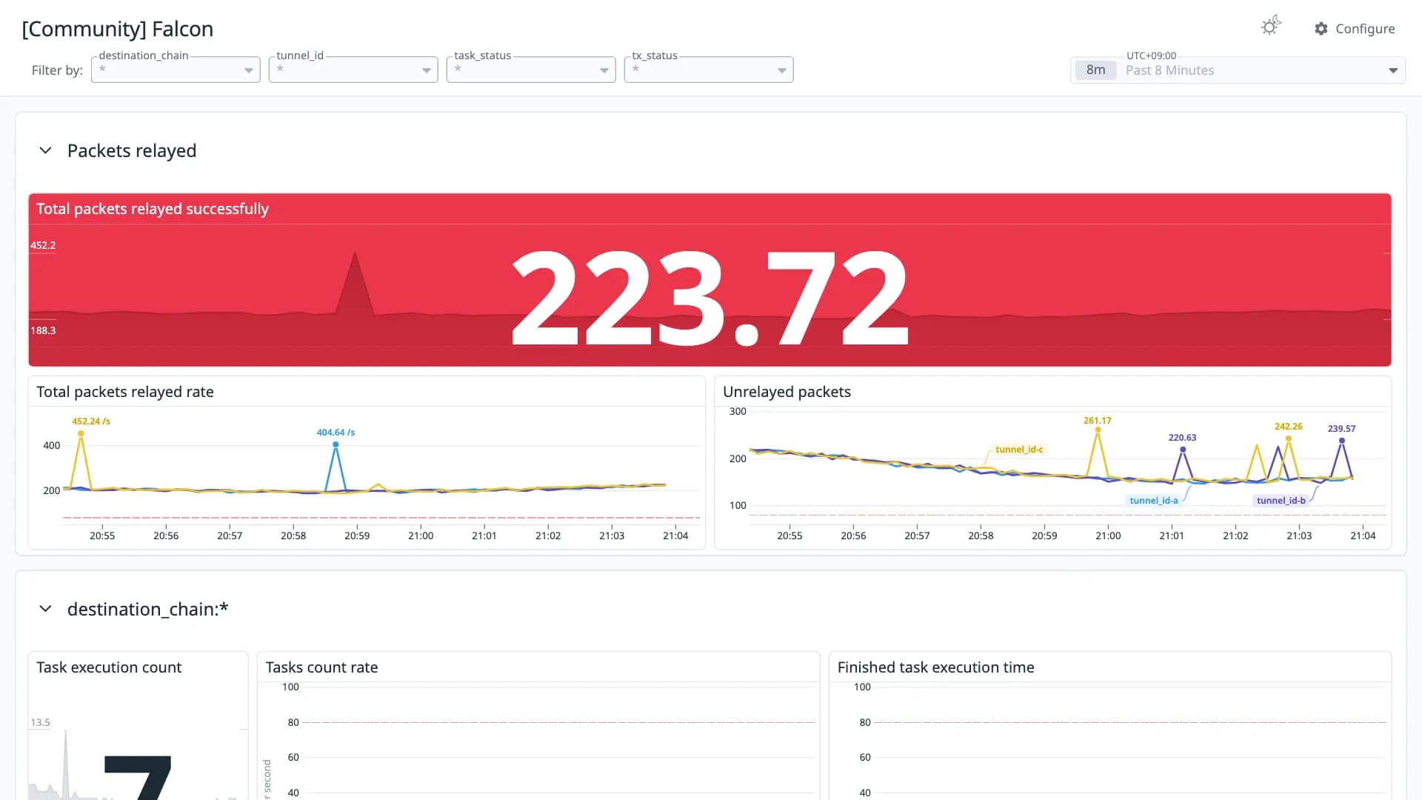
Task: Click the UTC+09:00 timezone label
Action: click(x=1151, y=56)
